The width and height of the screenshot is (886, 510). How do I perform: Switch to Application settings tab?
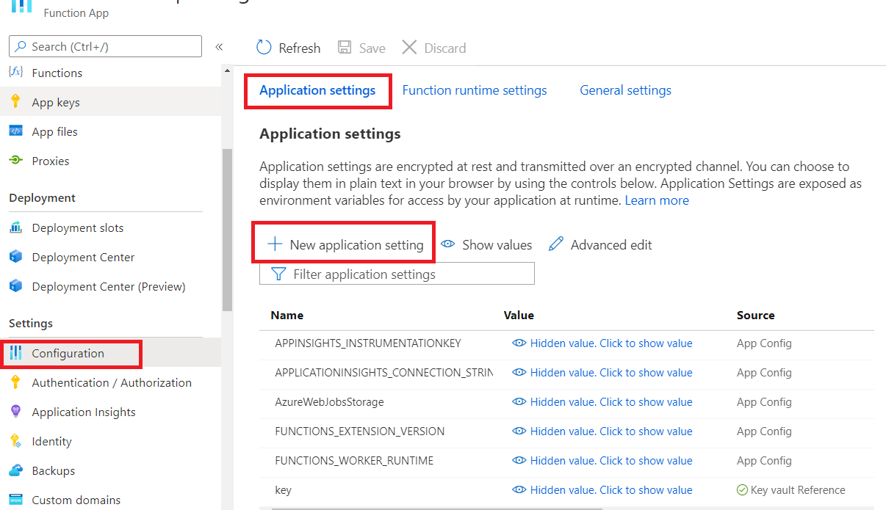(x=317, y=90)
